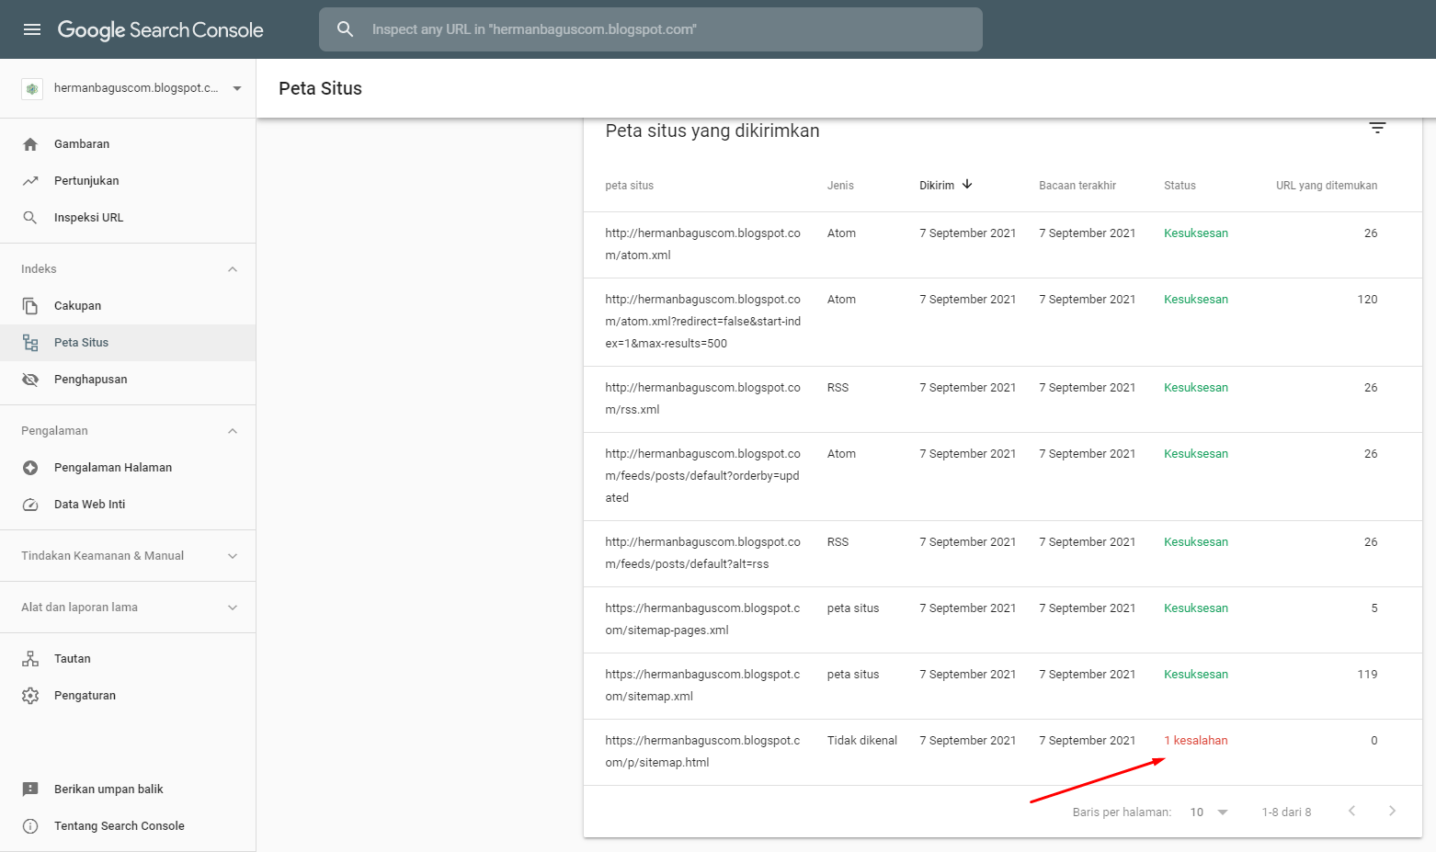The height and width of the screenshot is (852, 1436).
Task: Click the Pengaturan gear icon
Action: click(x=30, y=696)
